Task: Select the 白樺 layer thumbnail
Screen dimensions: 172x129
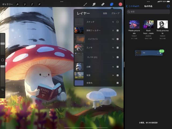Action: pyautogui.click(x=79, y=67)
